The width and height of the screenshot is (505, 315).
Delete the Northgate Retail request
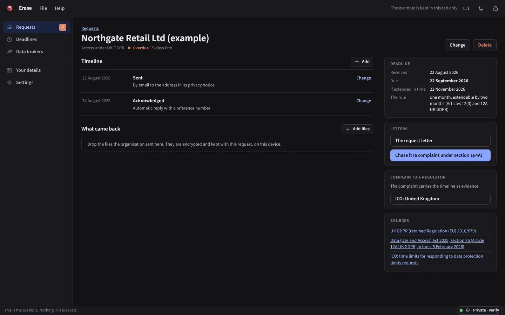click(485, 45)
